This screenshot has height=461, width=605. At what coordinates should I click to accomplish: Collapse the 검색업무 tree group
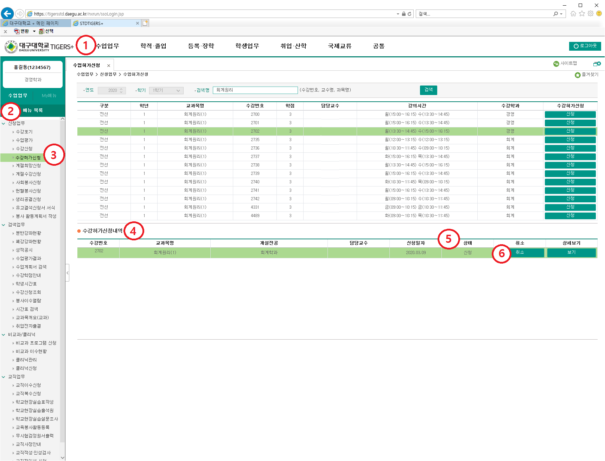4,225
